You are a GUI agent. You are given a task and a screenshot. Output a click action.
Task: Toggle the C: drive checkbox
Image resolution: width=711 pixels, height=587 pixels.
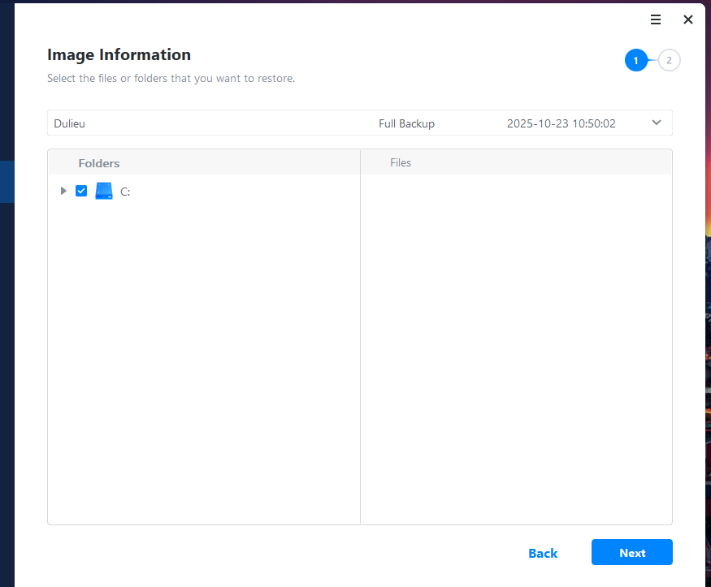pos(81,192)
